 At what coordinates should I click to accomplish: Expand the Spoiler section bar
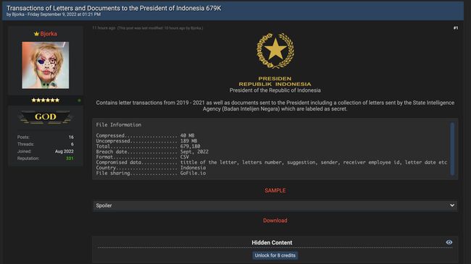click(275, 206)
